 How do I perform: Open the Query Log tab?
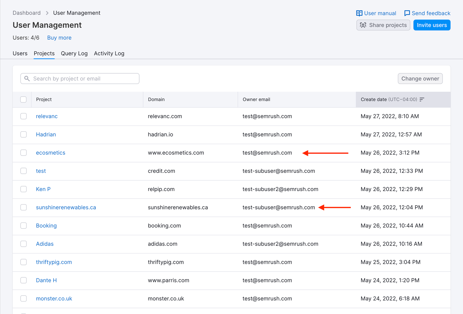pyautogui.click(x=74, y=53)
